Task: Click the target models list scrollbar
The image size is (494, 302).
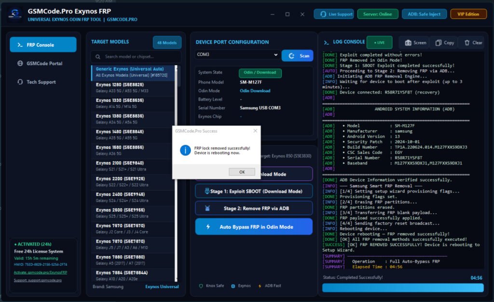Action: (x=176, y=173)
